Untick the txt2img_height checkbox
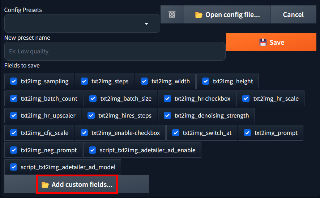This screenshot has height=198, width=320. [206, 81]
